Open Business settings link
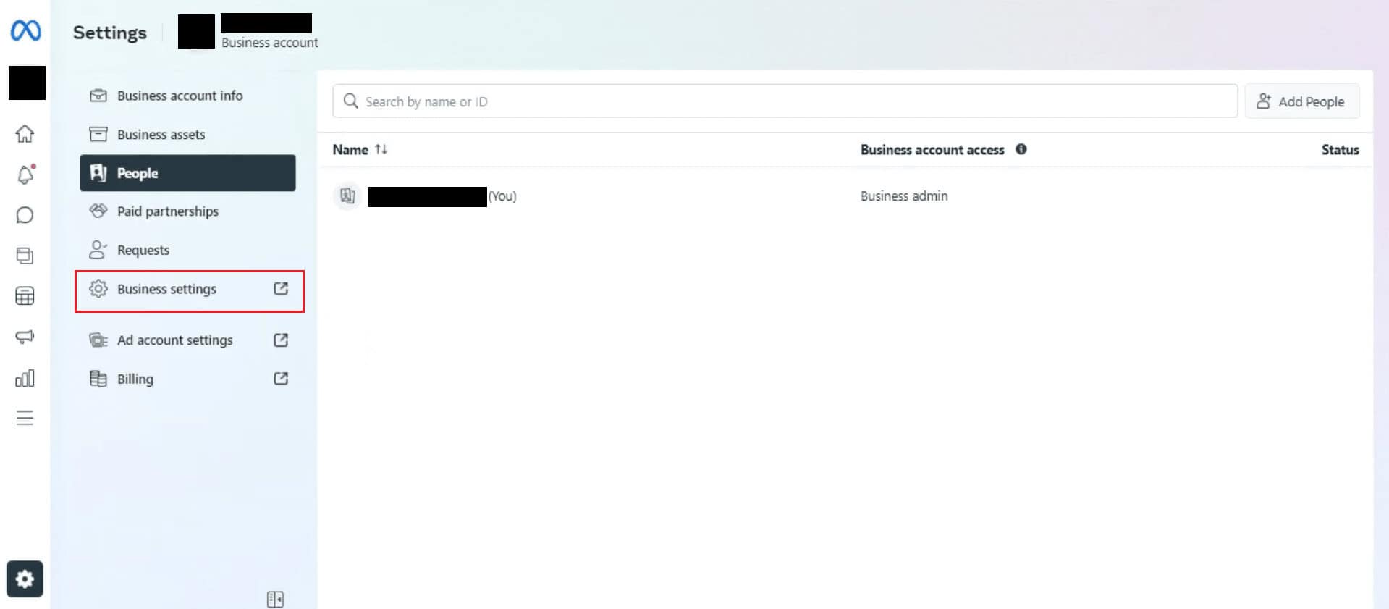The height and width of the screenshot is (609, 1389). pos(189,289)
